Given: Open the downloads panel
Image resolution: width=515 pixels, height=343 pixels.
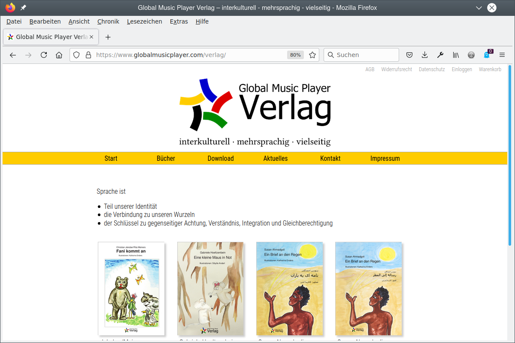Looking at the screenshot, I should click(425, 55).
